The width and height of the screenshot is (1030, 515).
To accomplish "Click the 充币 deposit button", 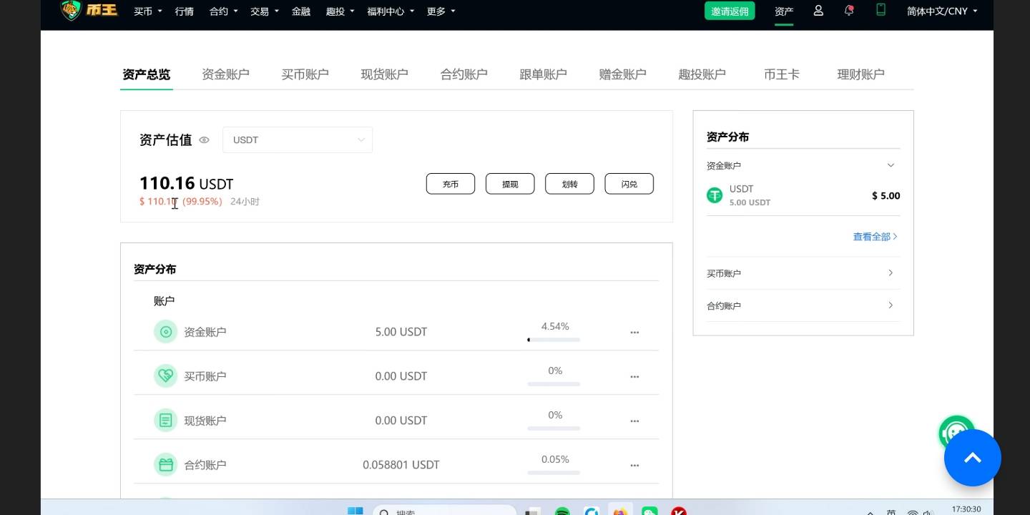I will (451, 184).
